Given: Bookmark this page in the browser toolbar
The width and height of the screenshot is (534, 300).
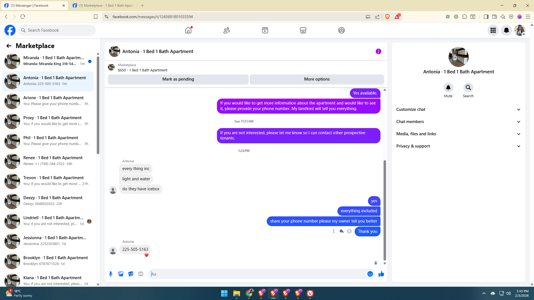Looking at the screenshot, I should [x=96, y=17].
